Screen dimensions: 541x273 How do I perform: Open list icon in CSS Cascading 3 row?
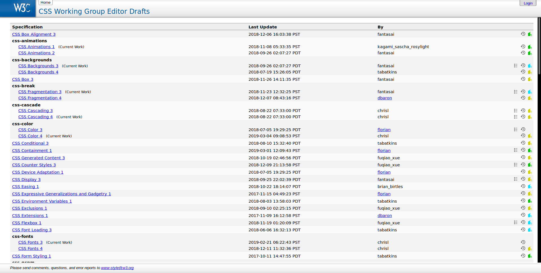pos(516,111)
